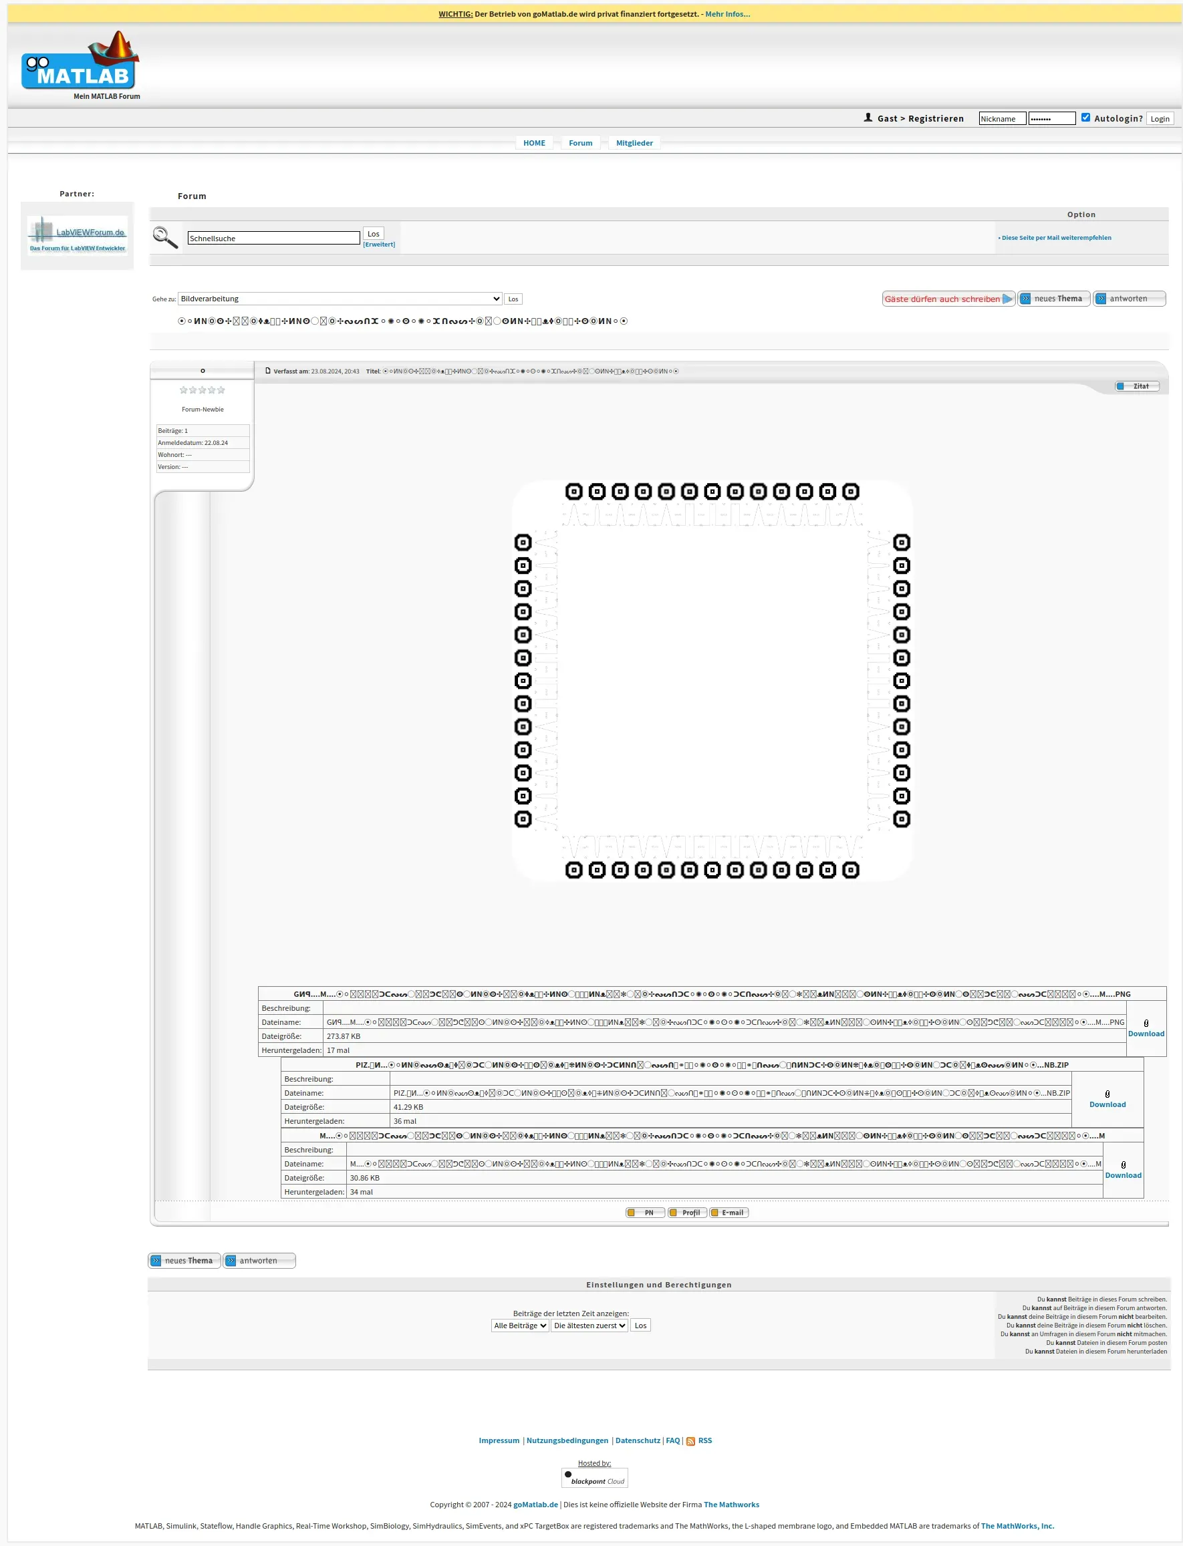Click the '273.87 KB' file size

(x=344, y=1036)
